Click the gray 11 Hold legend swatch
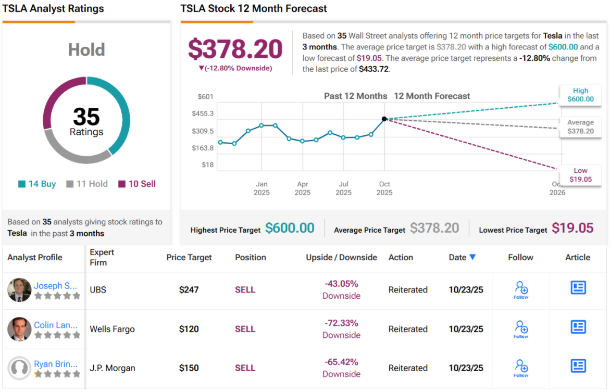The width and height of the screenshot is (610, 392). 69,184
